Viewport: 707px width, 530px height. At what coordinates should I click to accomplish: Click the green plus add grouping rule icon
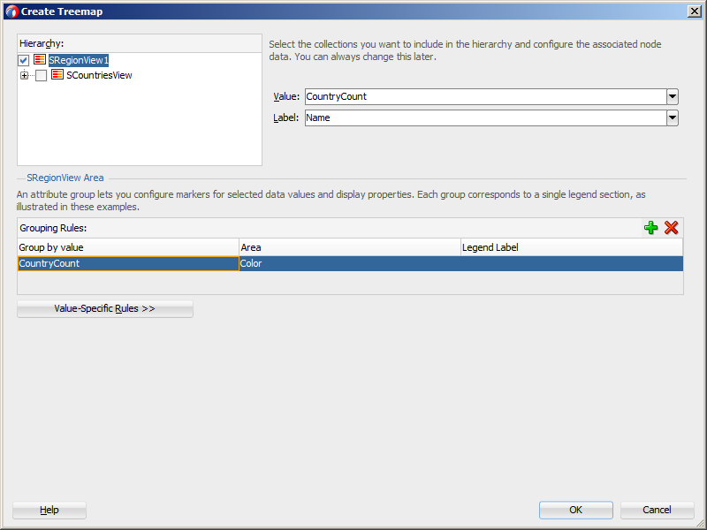pos(651,228)
